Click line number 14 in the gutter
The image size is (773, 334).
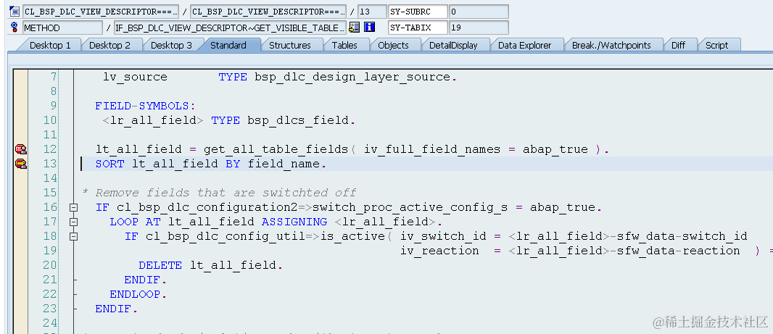click(x=50, y=178)
